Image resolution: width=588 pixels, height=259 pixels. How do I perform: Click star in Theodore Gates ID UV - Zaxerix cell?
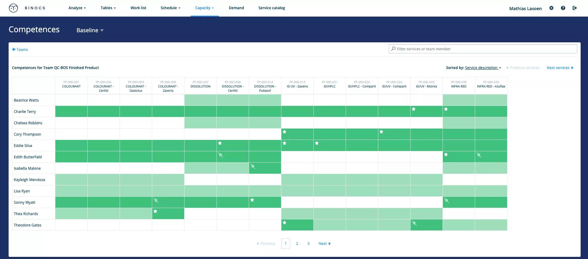pos(284,222)
